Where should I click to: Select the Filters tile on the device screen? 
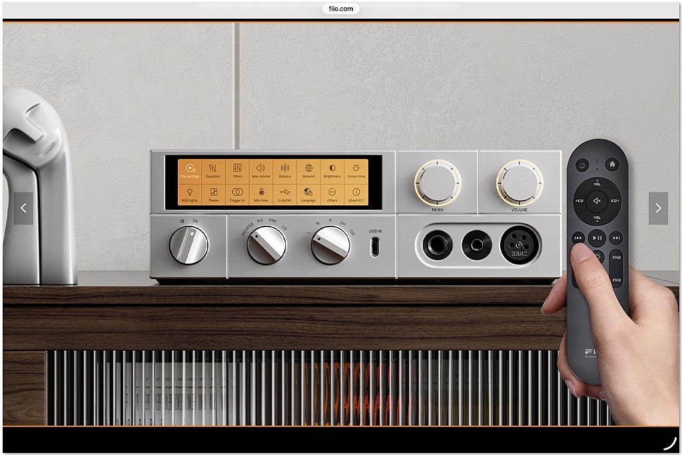click(x=237, y=171)
